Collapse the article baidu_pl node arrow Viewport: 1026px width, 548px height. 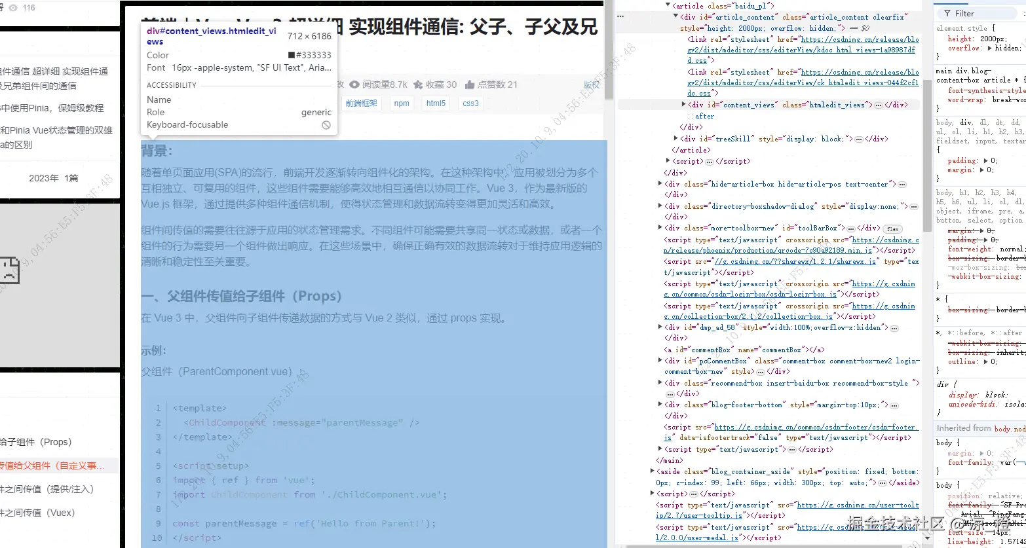[668, 5]
